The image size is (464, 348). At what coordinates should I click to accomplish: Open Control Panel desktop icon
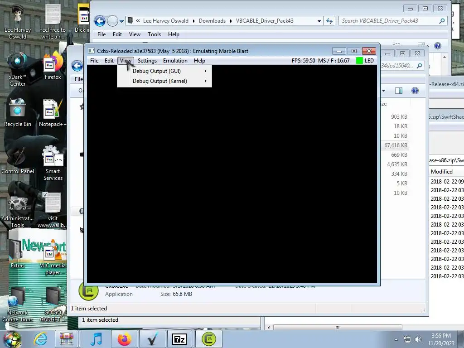tap(18, 160)
